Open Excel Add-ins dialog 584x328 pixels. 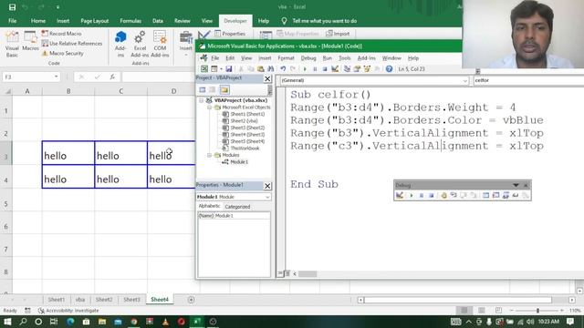pos(140,44)
